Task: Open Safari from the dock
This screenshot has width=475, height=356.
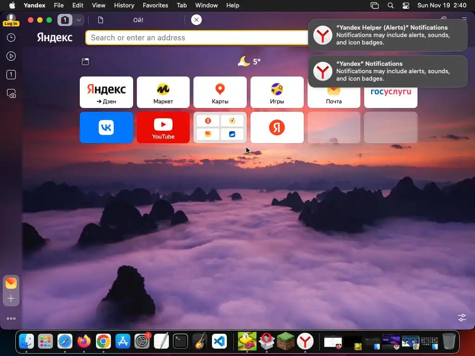Action: click(x=65, y=342)
